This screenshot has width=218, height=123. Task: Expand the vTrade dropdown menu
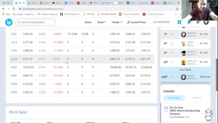point(116,22)
